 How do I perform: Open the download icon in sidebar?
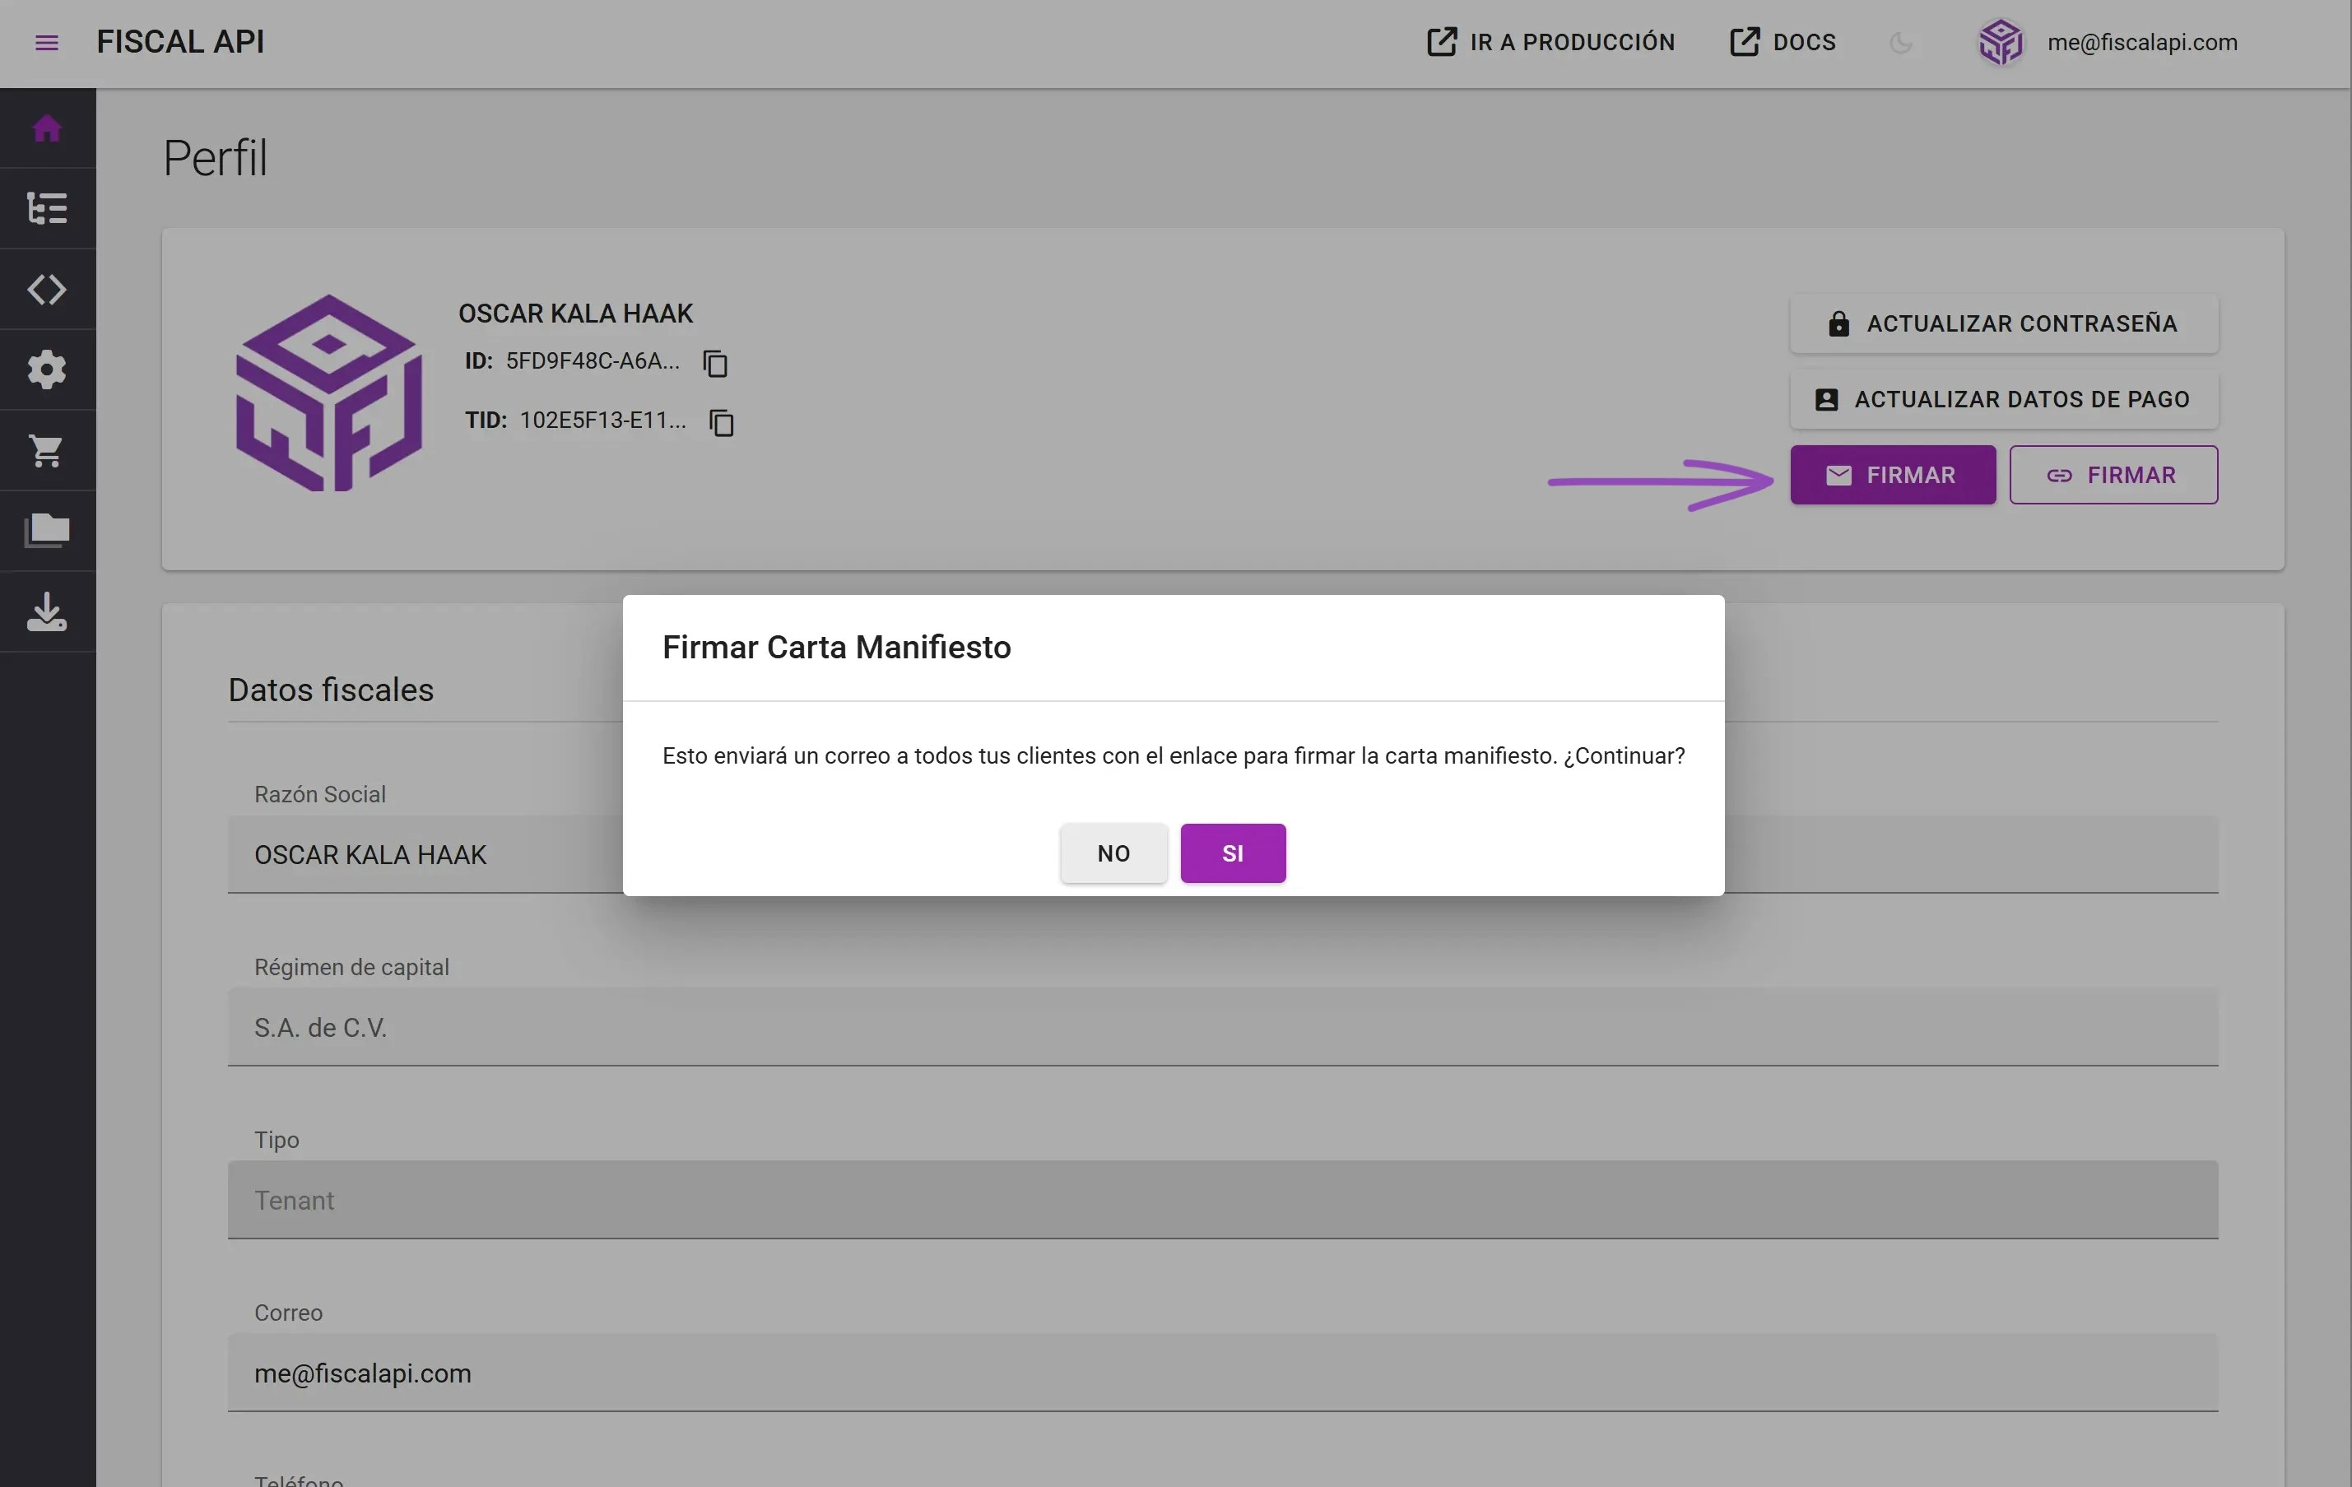tap(47, 611)
